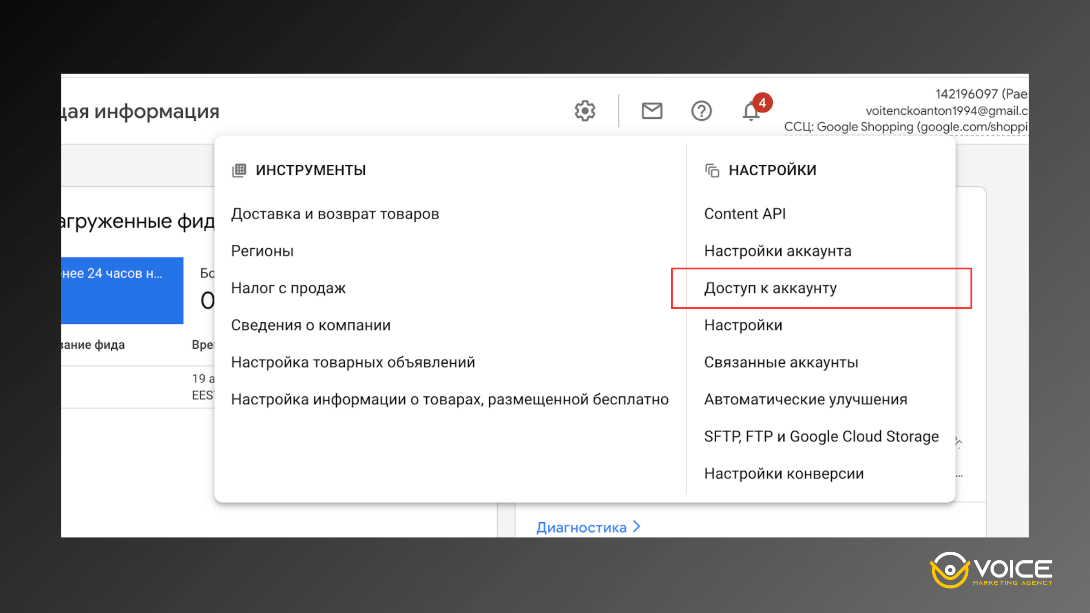Open Настройка товарных объявлений
Screen dimensions: 1090x613
[x=353, y=361]
